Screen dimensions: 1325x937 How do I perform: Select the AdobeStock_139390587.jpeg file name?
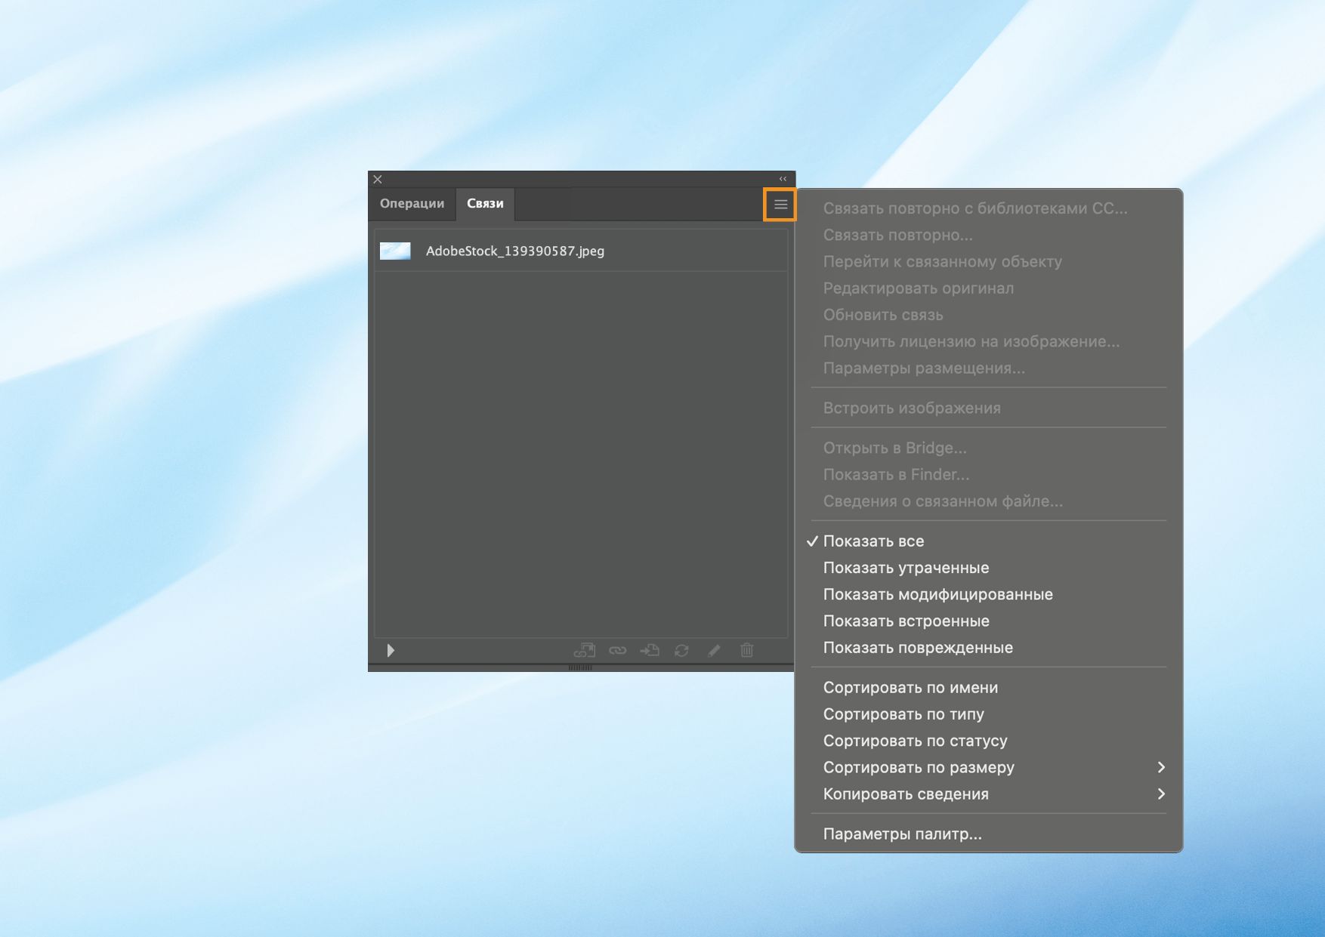coord(515,251)
